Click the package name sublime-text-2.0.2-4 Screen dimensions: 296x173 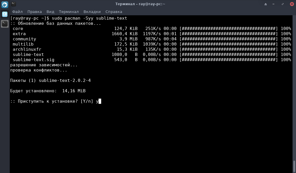[x=64, y=80]
